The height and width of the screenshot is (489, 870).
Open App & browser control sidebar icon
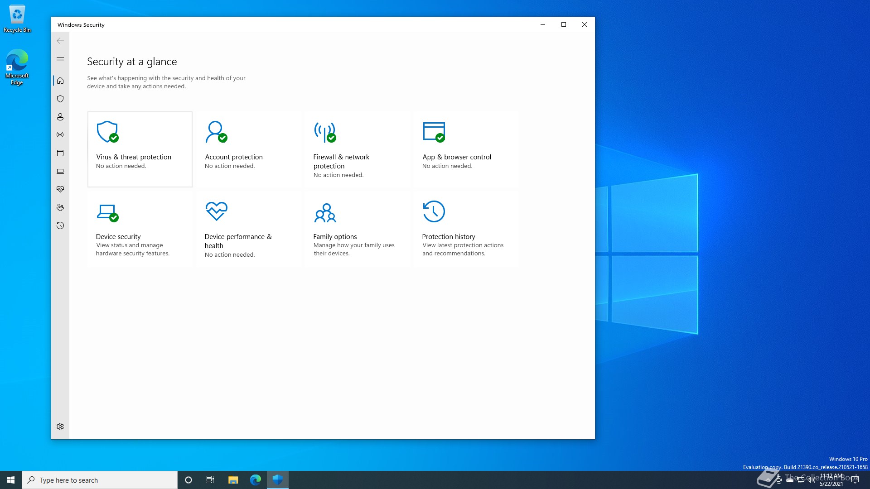click(60, 153)
